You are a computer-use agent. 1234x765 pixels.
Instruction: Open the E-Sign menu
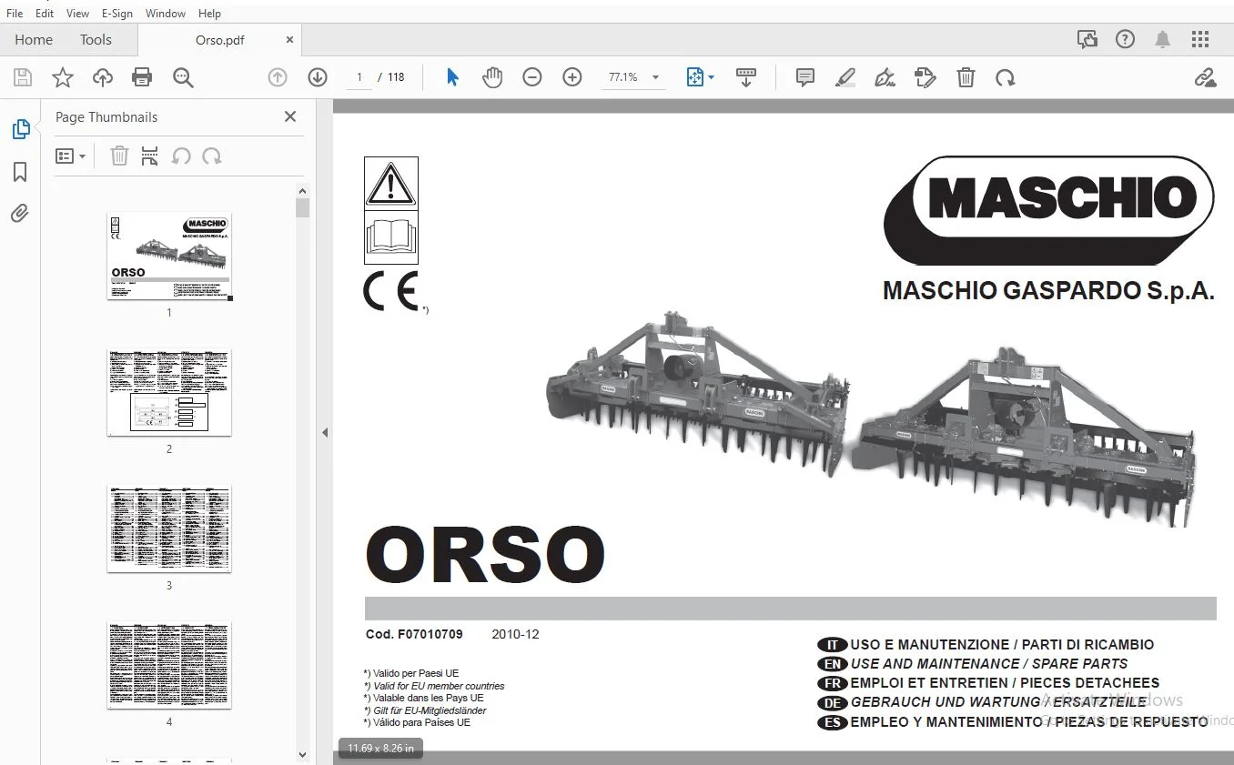click(117, 14)
